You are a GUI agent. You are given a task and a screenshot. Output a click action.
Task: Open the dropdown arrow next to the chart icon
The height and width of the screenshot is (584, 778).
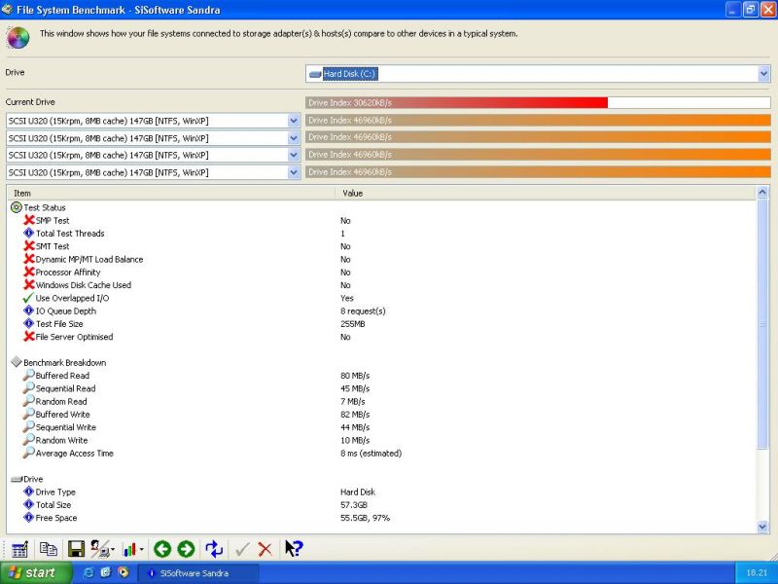(142, 549)
